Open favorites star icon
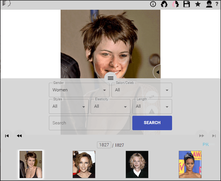 click(x=198, y=4)
